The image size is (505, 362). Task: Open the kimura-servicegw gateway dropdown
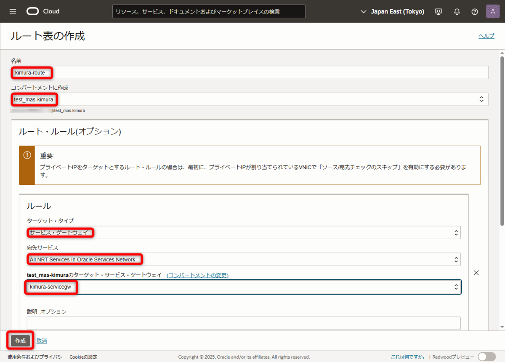click(x=244, y=287)
